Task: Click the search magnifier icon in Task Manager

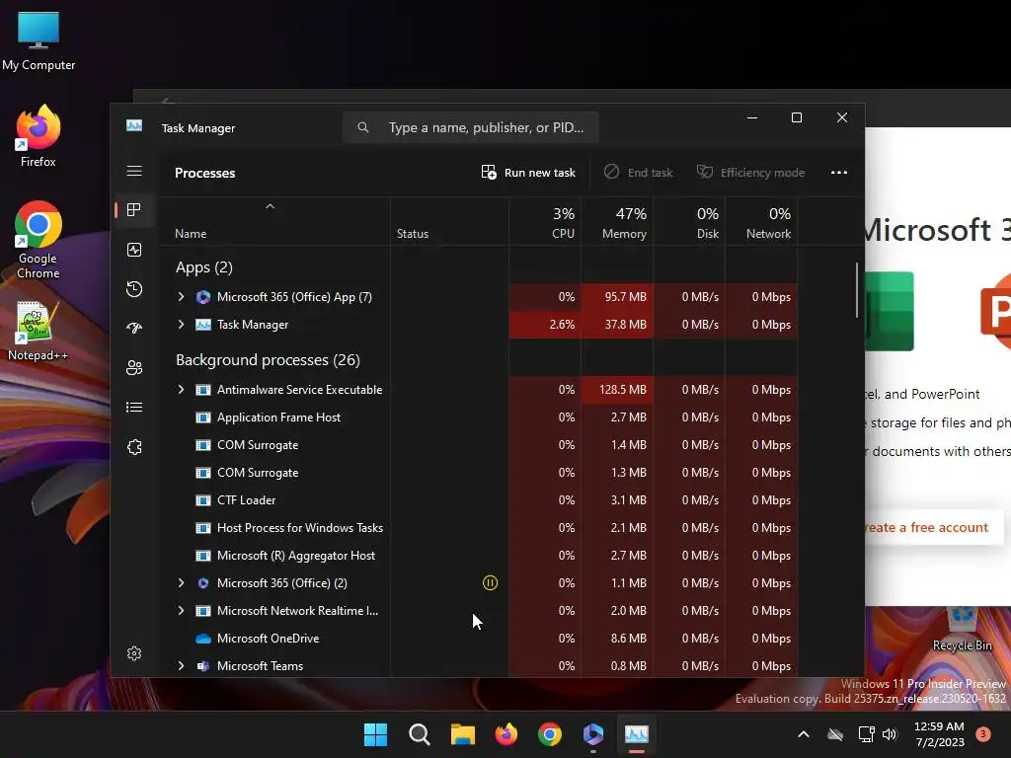Action: click(363, 127)
